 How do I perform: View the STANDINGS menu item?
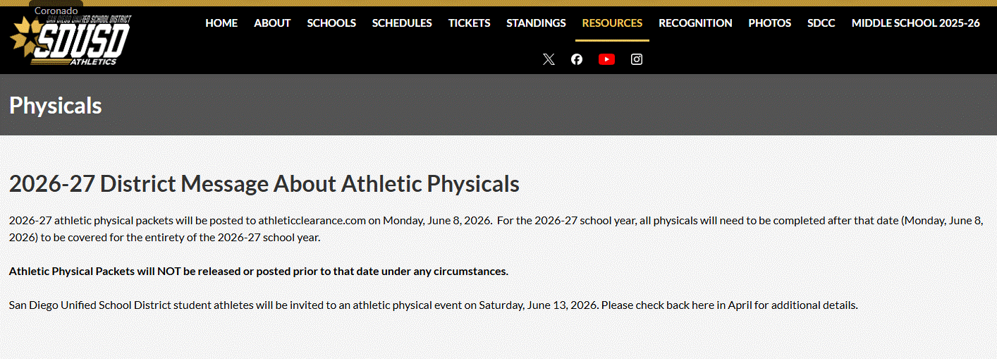[536, 23]
